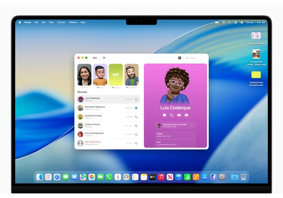Open Apple TV from the Dock
Screen dimensions: 283x198
tap(152, 177)
